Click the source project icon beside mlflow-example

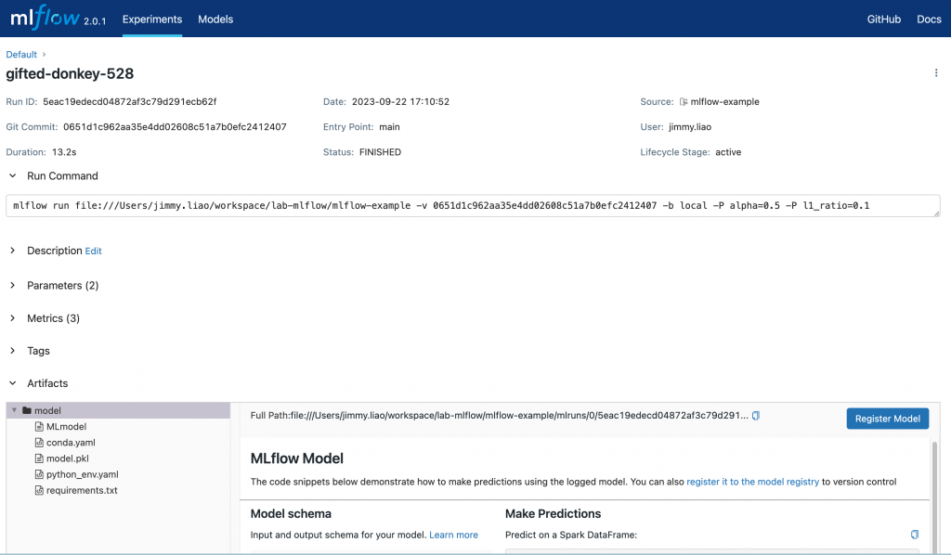coord(683,102)
